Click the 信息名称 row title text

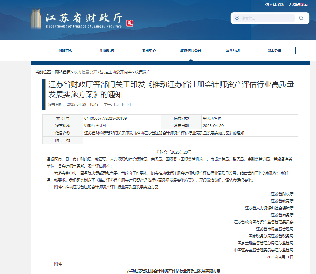point(164,133)
